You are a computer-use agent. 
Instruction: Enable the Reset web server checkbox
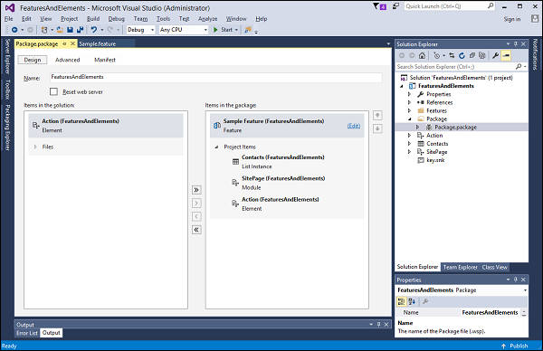pyautogui.click(x=53, y=91)
